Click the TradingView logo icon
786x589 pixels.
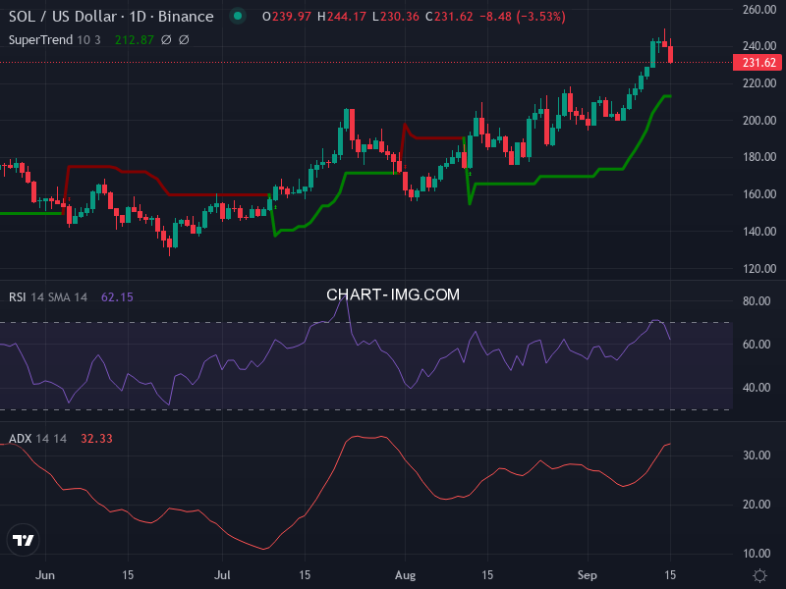coord(24,539)
